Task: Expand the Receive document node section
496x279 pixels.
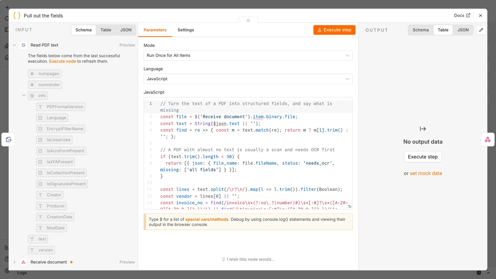Action: (x=15, y=262)
